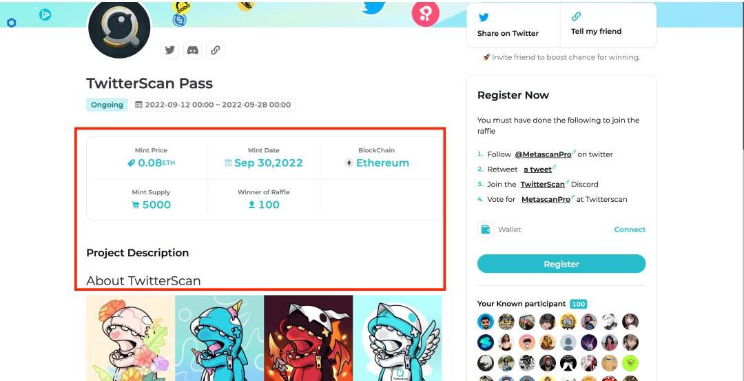Copy the project link via chain icon
744x381 pixels.
[216, 50]
